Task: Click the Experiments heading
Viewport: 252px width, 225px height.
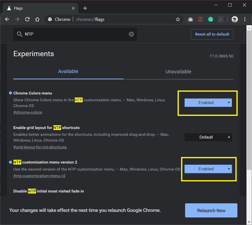Action: coord(34,54)
